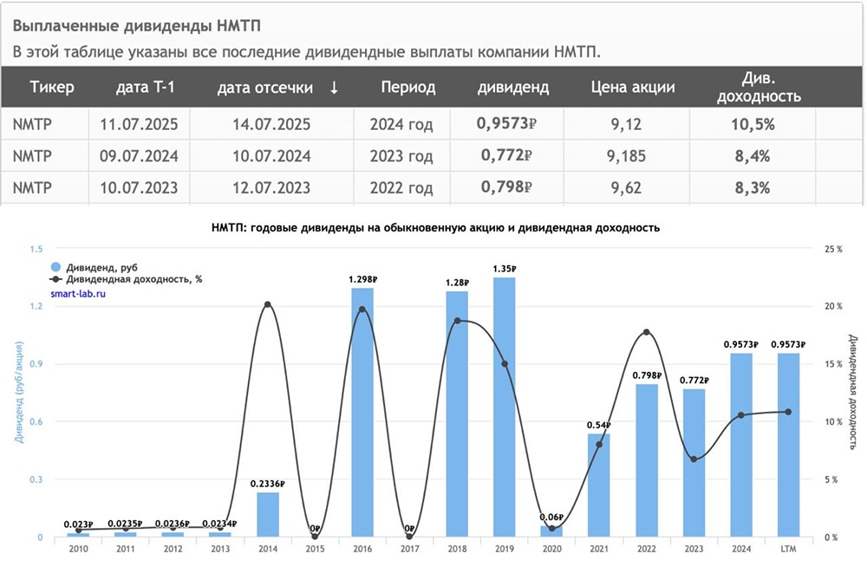867x567 pixels.
Task: Click the yield line point at 2014
Action: pyautogui.click(x=268, y=305)
